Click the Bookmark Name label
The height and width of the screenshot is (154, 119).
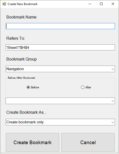[22, 17]
